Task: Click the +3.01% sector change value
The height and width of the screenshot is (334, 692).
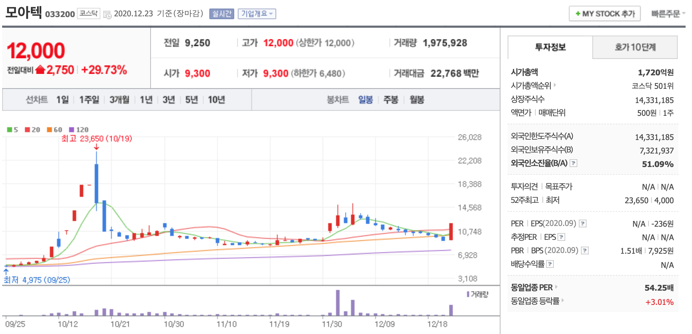Action: pos(660,302)
